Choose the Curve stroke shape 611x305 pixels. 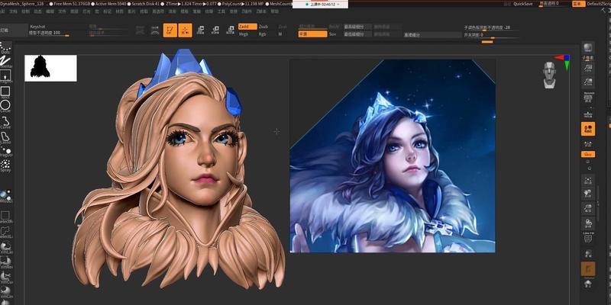pyautogui.click(x=5, y=122)
